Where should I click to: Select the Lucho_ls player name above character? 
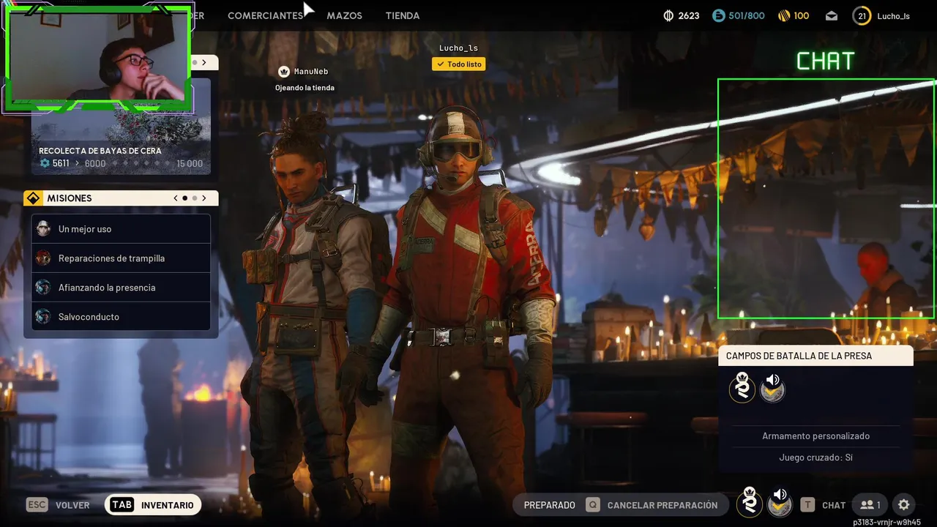[x=458, y=48]
